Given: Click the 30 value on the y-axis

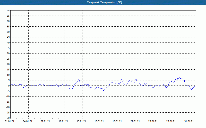Looking at the screenshot, I should 8,54.
